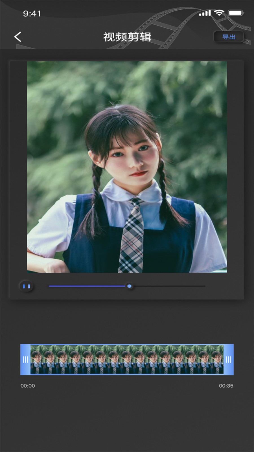Select the last frame in the filmstrip
This screenshot has width=254, height=452.
(x=217, y=359)
